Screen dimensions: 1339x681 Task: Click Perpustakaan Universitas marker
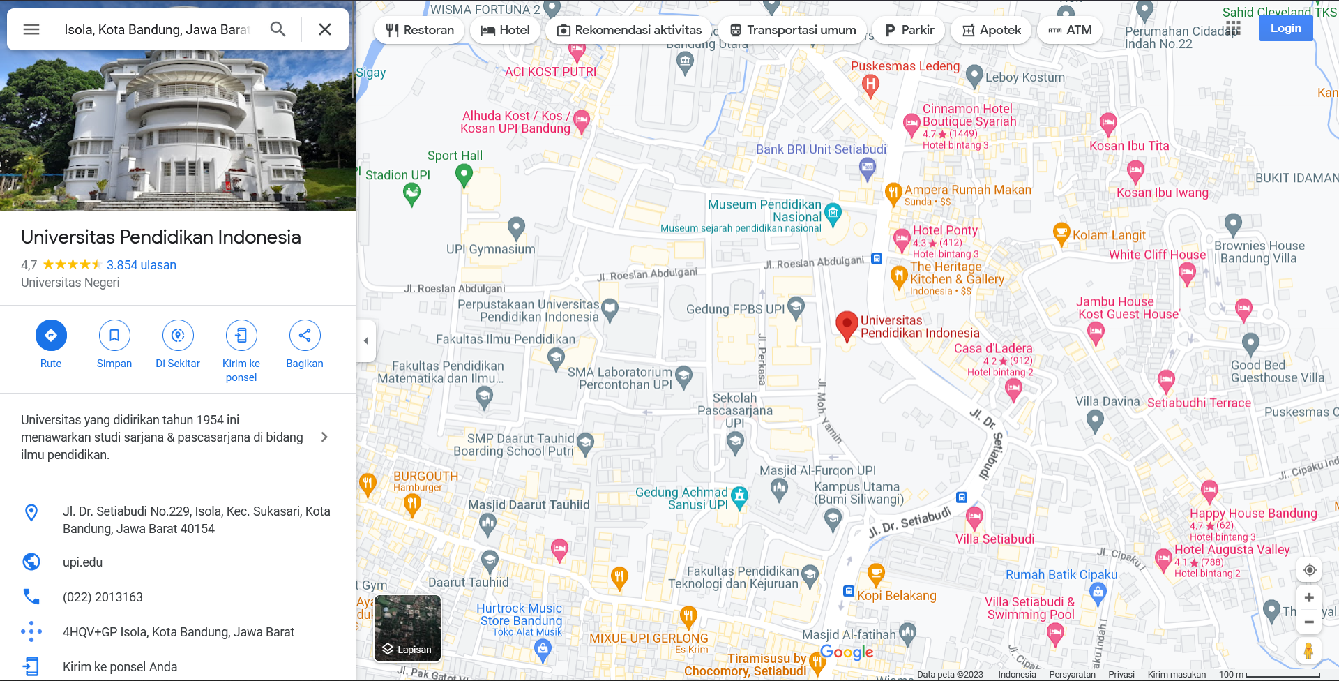coord(610,309)
